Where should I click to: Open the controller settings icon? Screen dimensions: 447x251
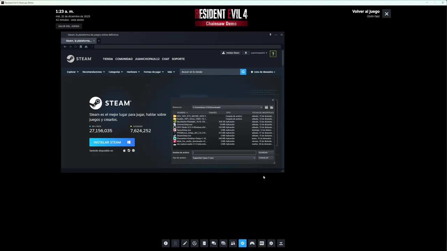point(252,243)
